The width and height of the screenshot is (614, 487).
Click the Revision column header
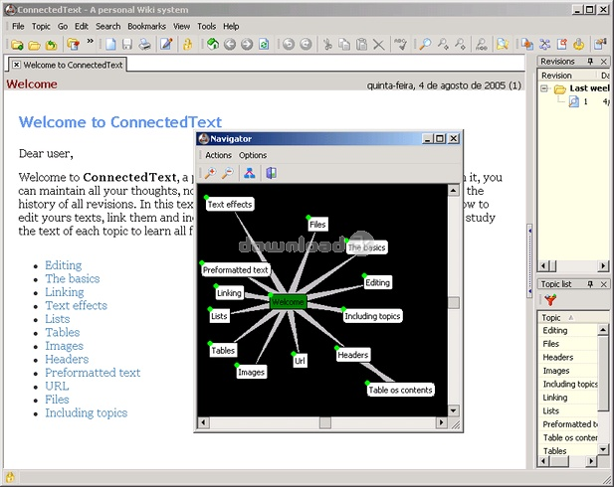pyautogui.click(x=566, y=76)
